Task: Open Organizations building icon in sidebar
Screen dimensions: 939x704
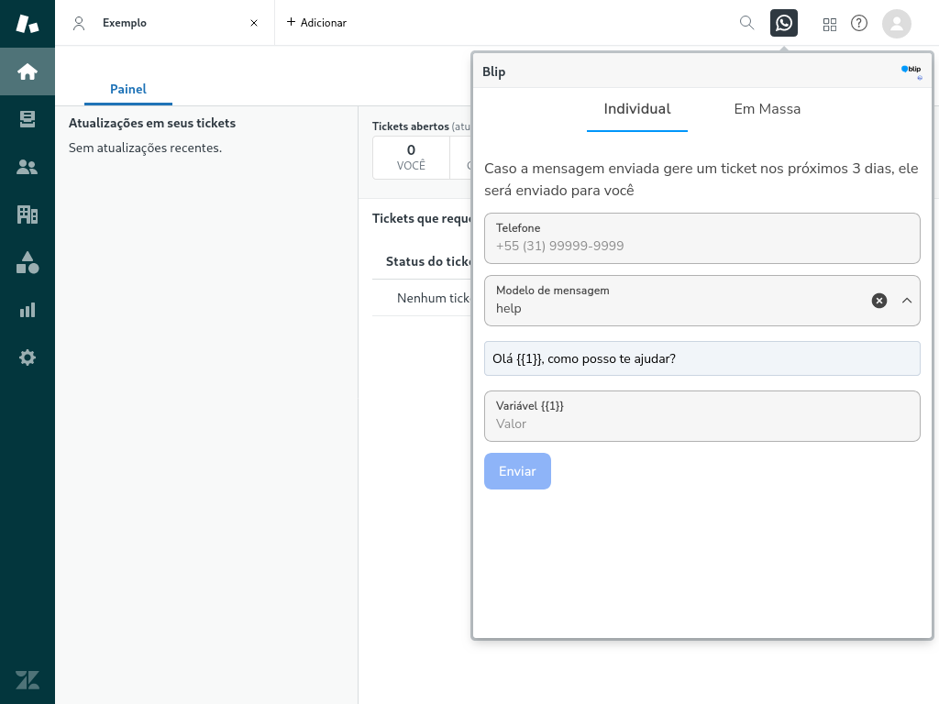Action: (28, 214)
